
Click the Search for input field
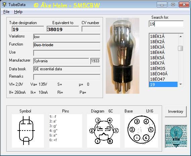coord(166,24)
